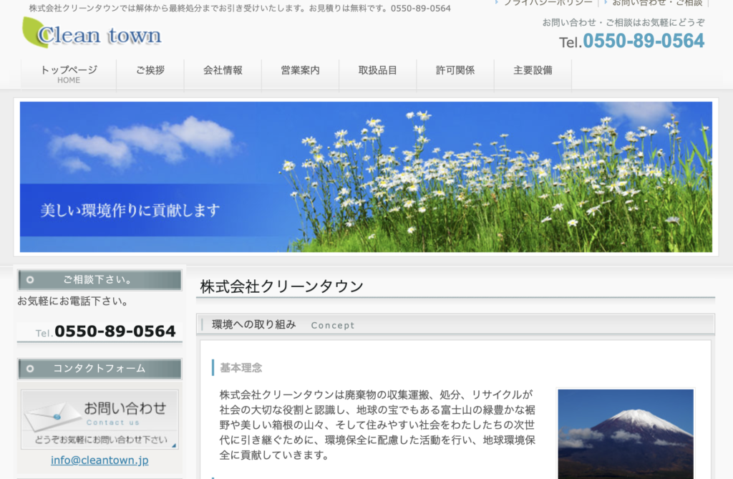Click the コンタクトフォーム sidebar header
733x479 pixels.
click(99, 369)
